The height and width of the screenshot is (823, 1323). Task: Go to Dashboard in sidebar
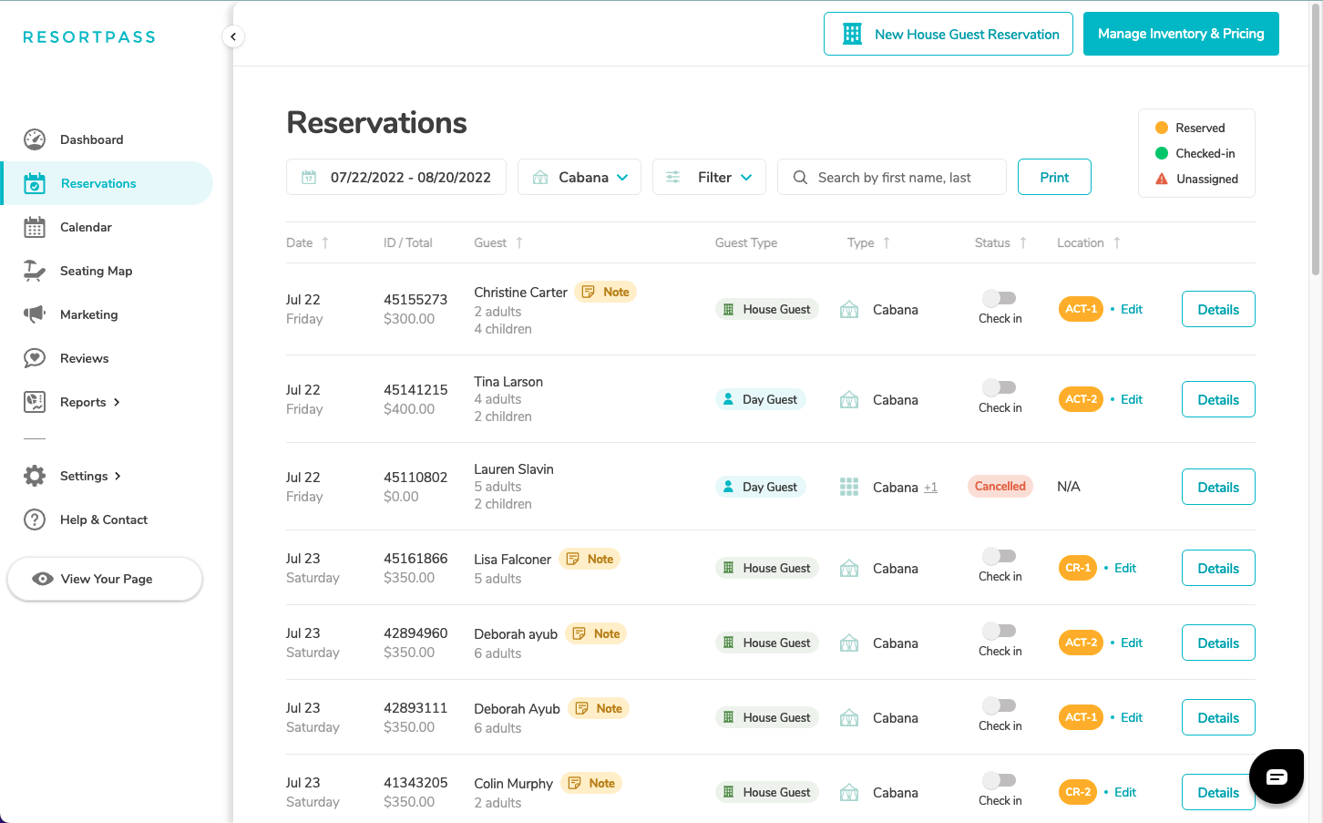(x=91, y=139)
